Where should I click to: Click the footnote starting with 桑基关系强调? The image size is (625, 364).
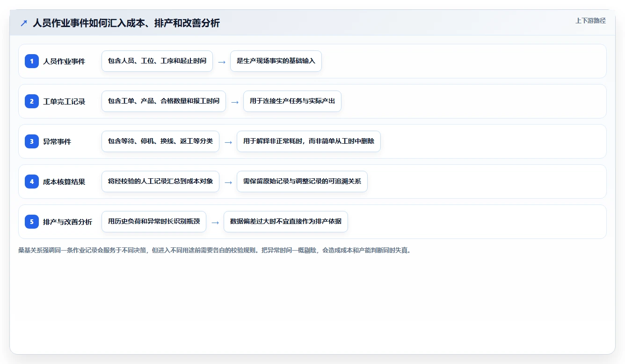[215, 250]
